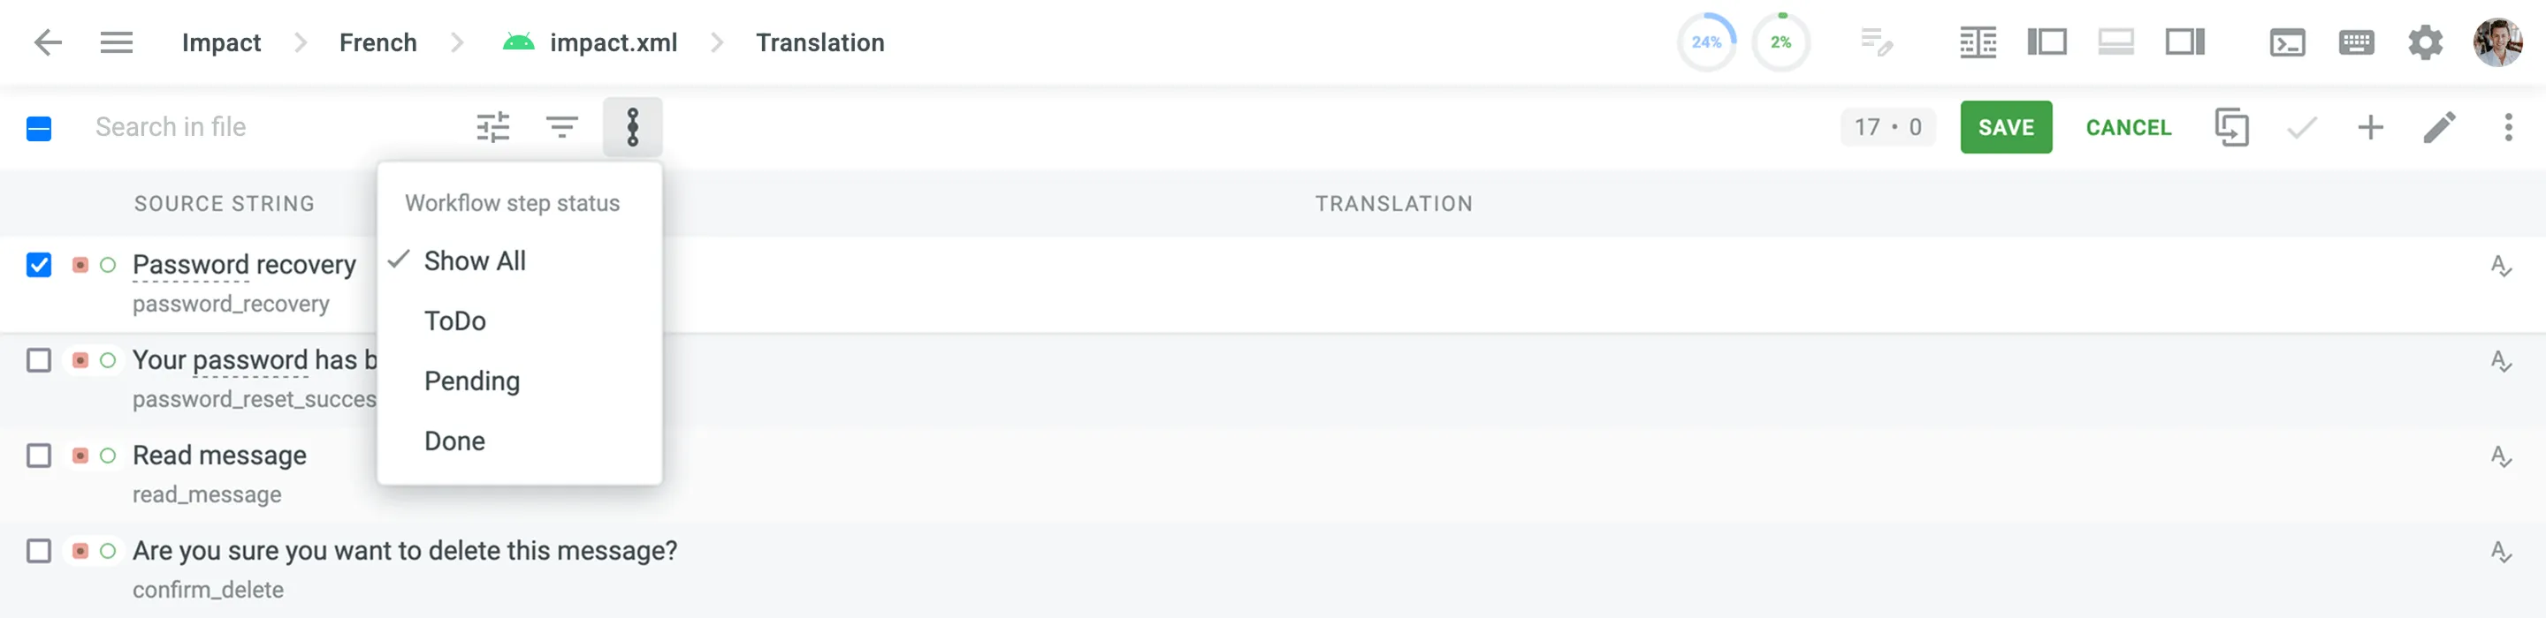Select Pending in the workflow status menu
2546x618 pixels.
coord(471,381)
